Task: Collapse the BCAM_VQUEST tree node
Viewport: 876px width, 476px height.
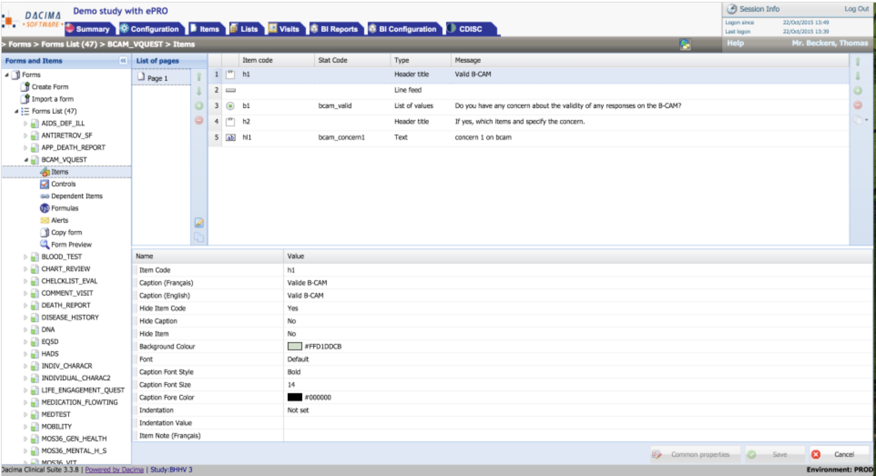Action: pyautogui.click(x=26, y=160)
